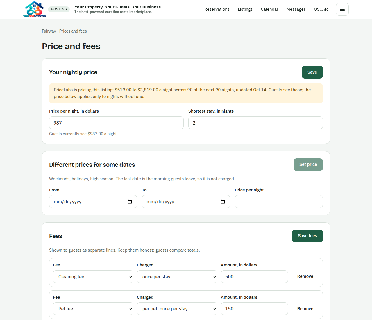Image resolution: width=372 pixels, height=320 pixels.
Task: Click the youandhost.com logo
Action: 34,9
